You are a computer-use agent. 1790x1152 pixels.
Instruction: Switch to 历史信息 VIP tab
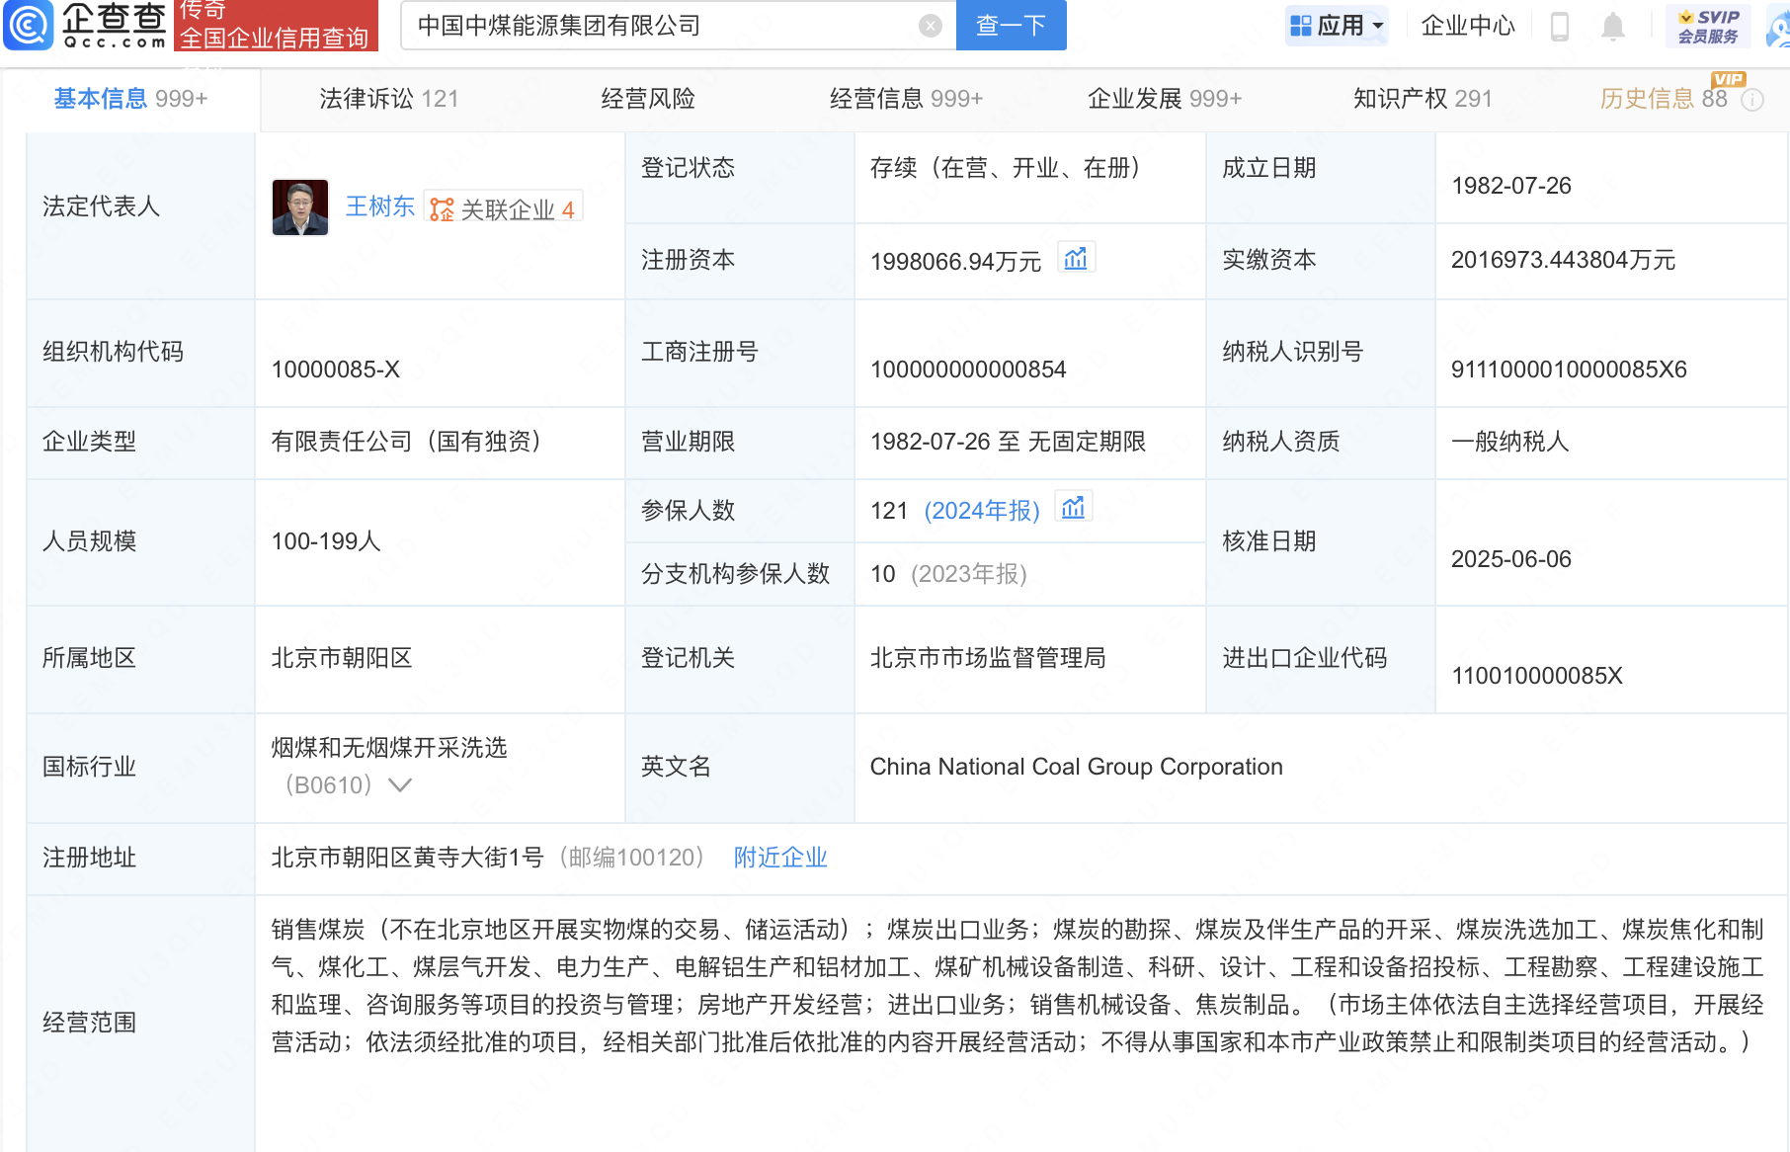[1664, 99]
